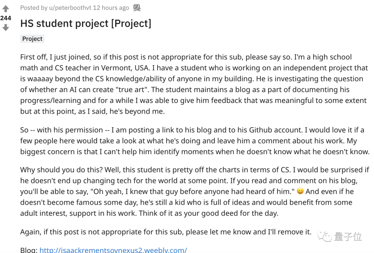The image size is (374, 253).
Task: Click the post title HS student project
Action: [x=86, y=23]
